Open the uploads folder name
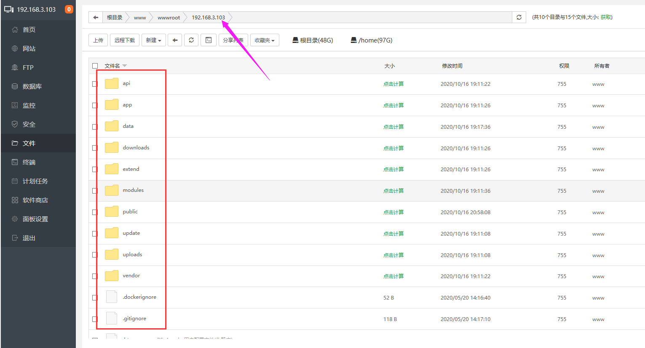This screenshot has height=348, width=645. 132,255
